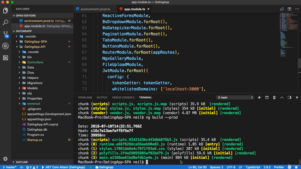The image size is (301, 169).
Task: Synchronize changes via cloud icon
Action: (21, 167)
